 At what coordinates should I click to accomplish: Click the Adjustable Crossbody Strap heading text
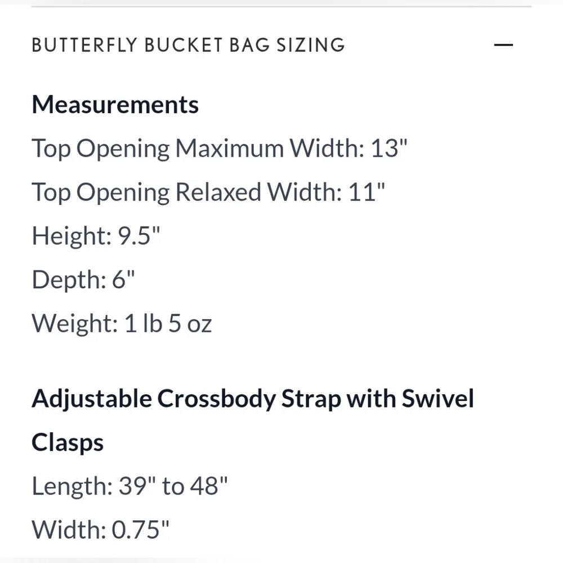click(x=253, y=399)
